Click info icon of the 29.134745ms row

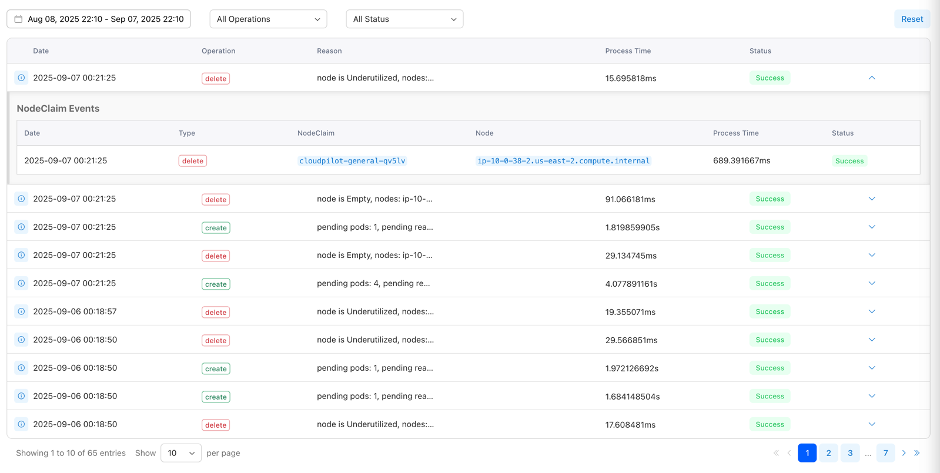21,255
